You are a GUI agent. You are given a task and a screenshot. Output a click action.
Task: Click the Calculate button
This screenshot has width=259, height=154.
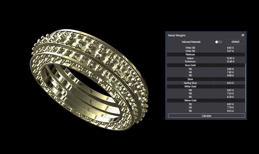[x=206, y=116]
